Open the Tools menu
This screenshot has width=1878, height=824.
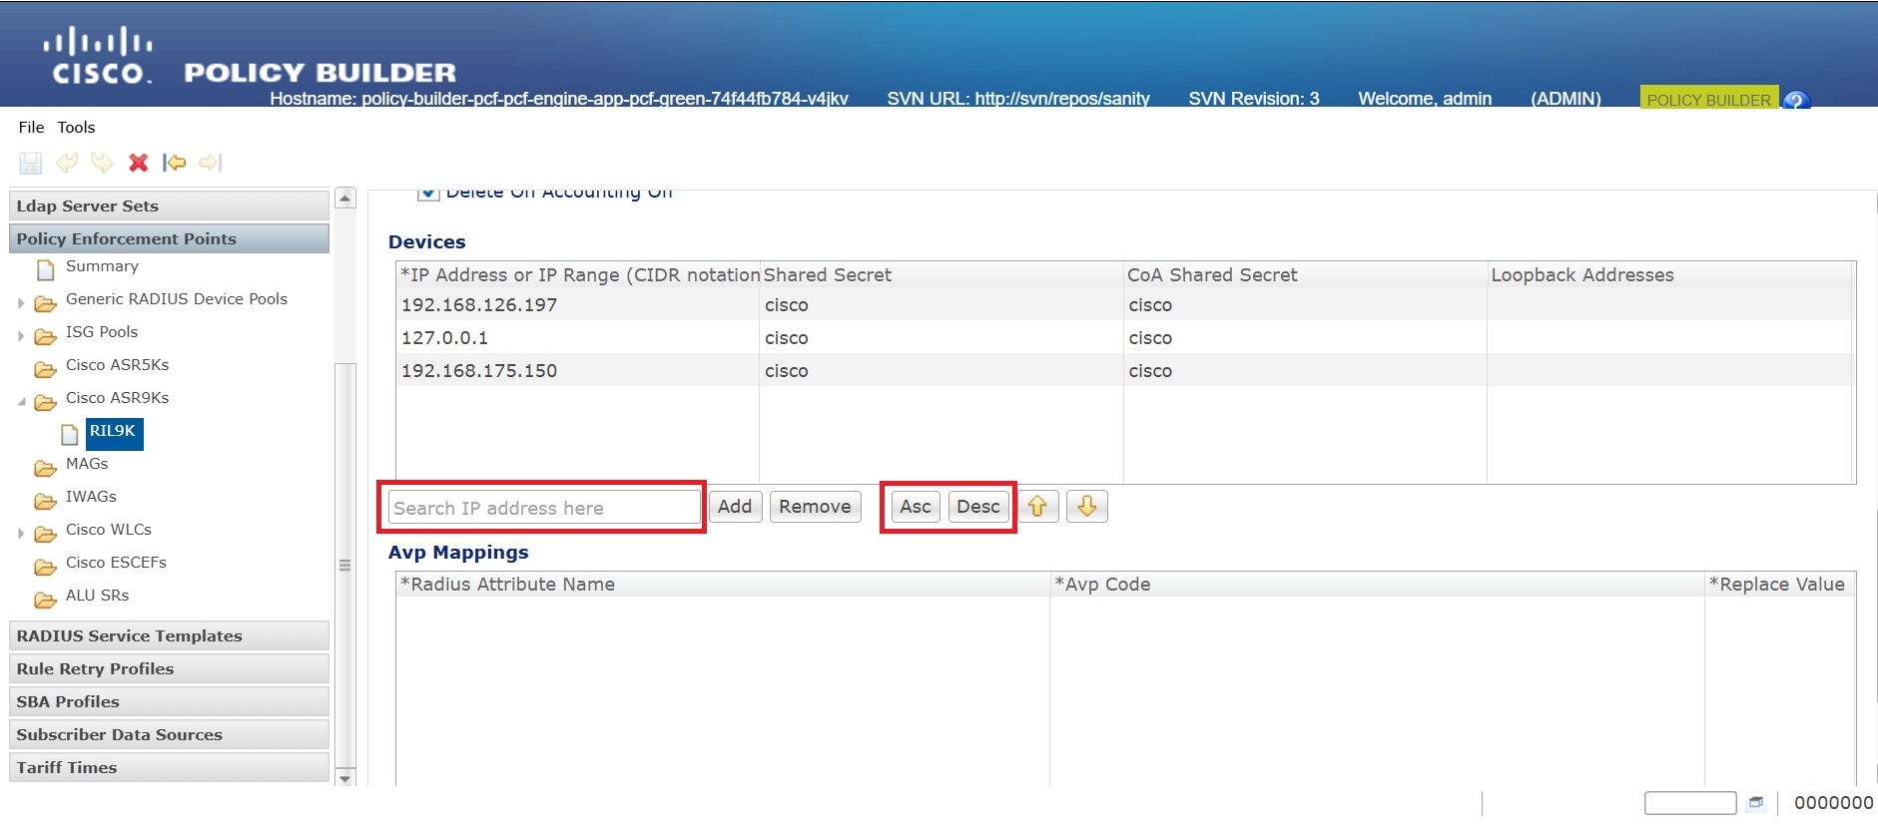[x=76, y=127]
